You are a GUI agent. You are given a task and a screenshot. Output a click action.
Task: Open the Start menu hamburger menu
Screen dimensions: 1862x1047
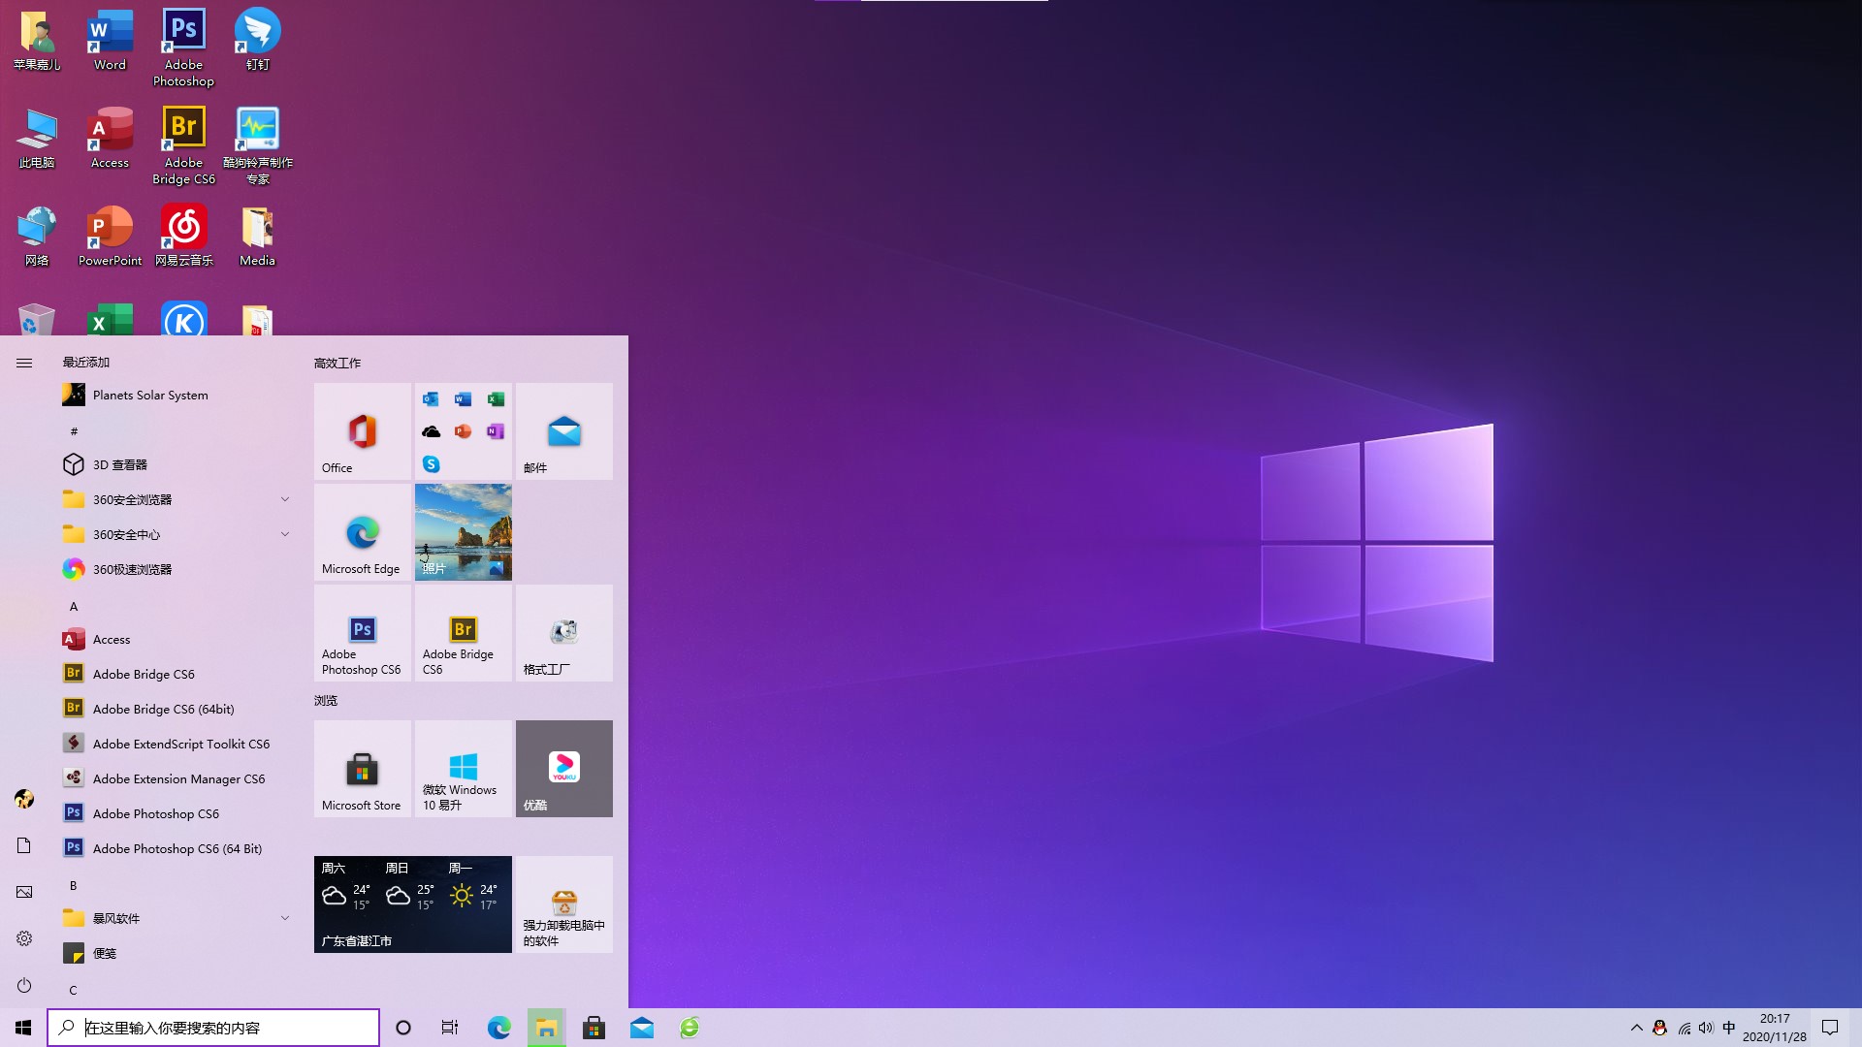pos(23,362)
